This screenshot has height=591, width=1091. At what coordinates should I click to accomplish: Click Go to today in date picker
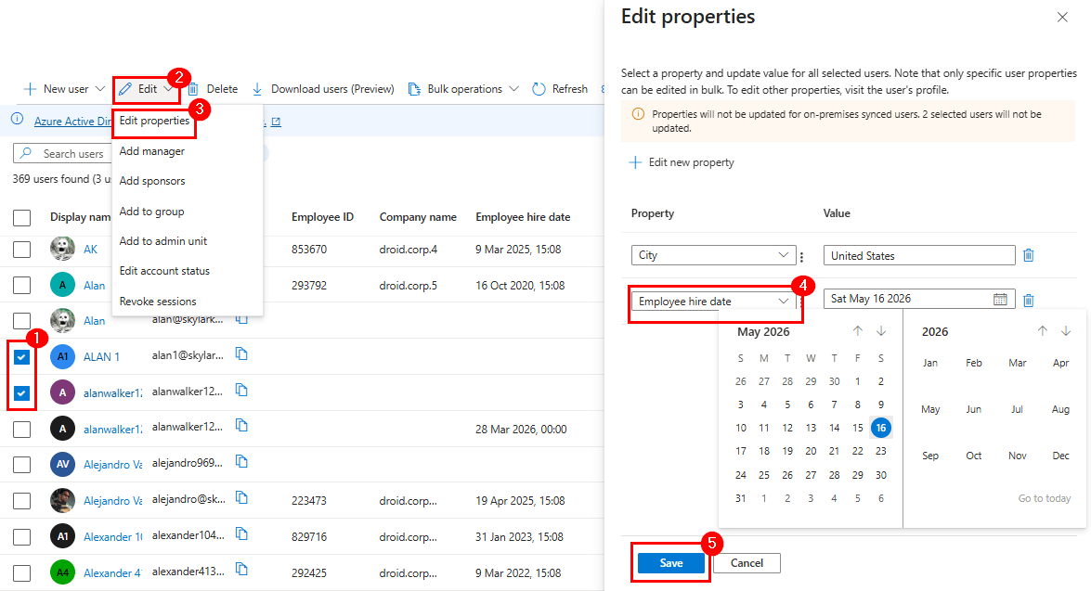1045,498
